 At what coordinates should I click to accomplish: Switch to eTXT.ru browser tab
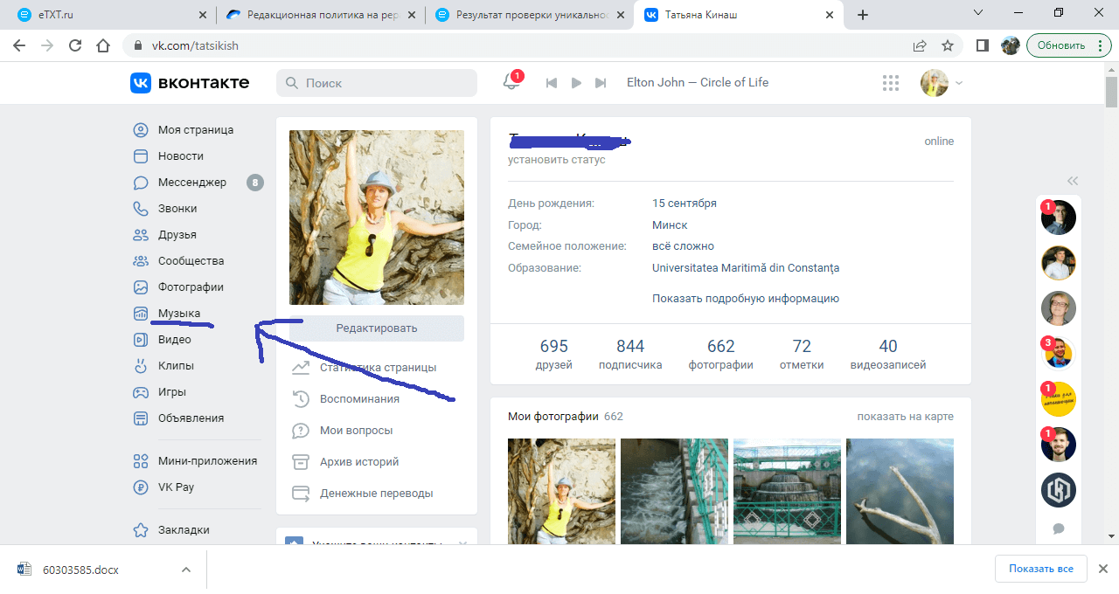[x=111, y=15]
